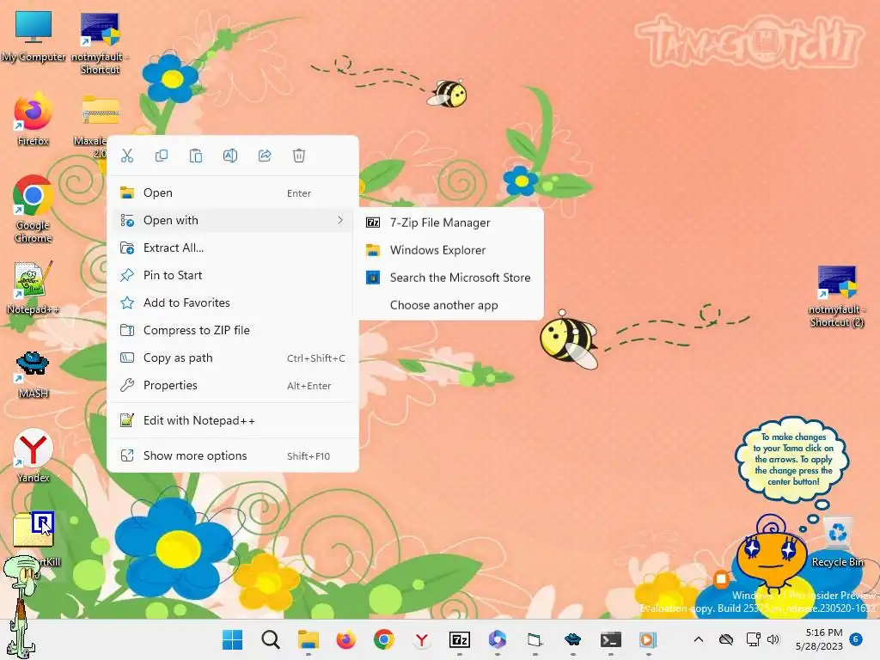Select Choose another app
The height and width of the screenshot is (660, 880).
(x=450, y=305)
